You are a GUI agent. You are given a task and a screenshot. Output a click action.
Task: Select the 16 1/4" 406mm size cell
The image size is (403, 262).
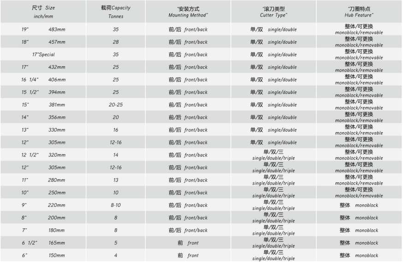43,80
